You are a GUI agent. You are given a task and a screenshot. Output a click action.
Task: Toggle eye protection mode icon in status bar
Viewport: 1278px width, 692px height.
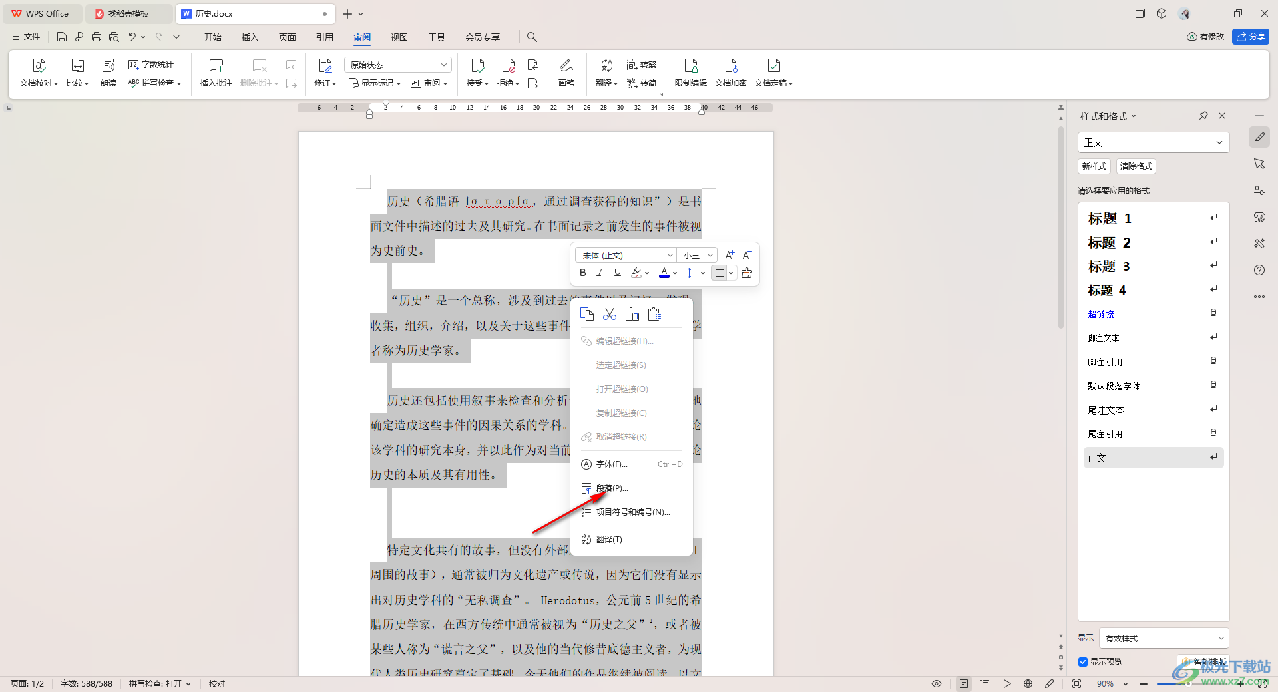click(x=937, y=684)
